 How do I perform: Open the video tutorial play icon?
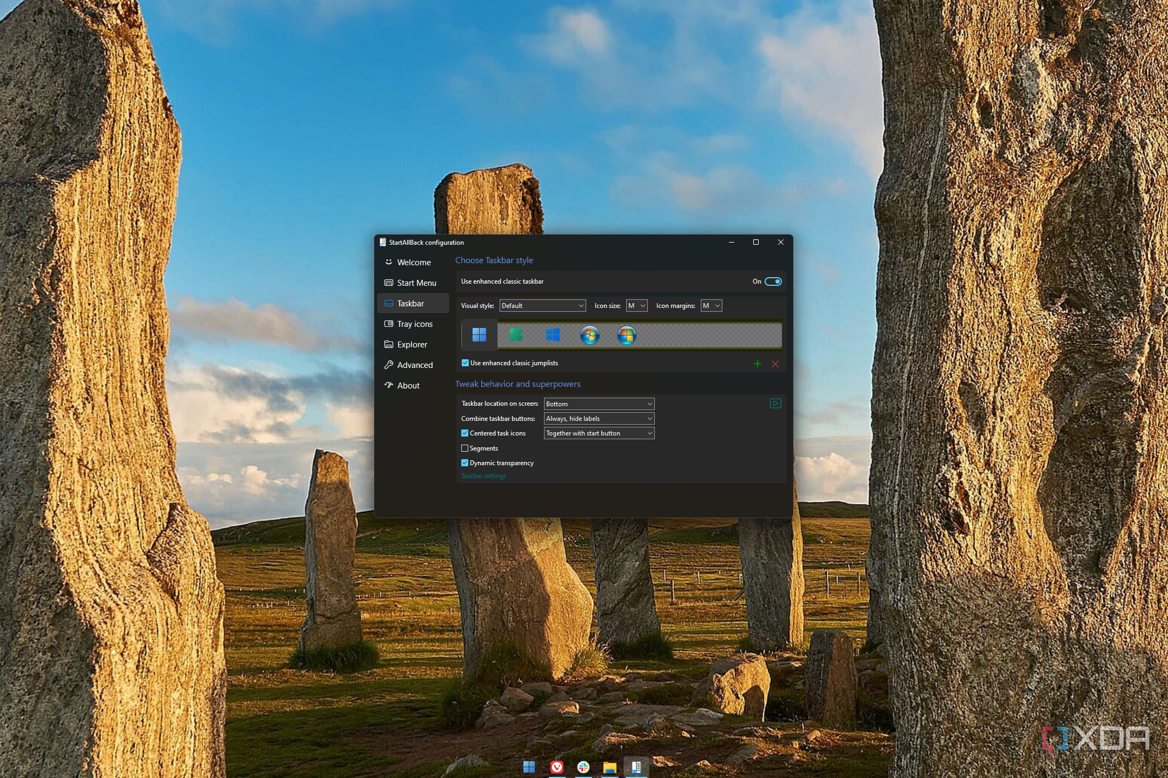[x=775, y=403]
